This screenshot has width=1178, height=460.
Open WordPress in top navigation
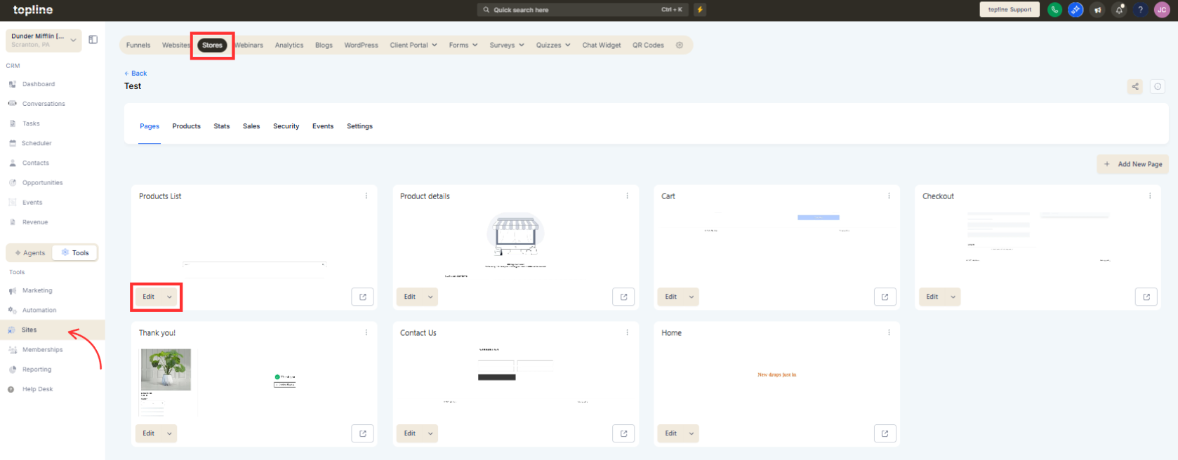[361, 45]
